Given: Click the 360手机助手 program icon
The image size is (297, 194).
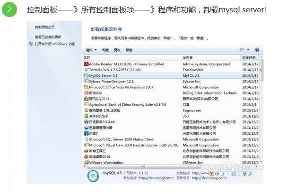Looking at the screenshot, I should tap(87, 116).
